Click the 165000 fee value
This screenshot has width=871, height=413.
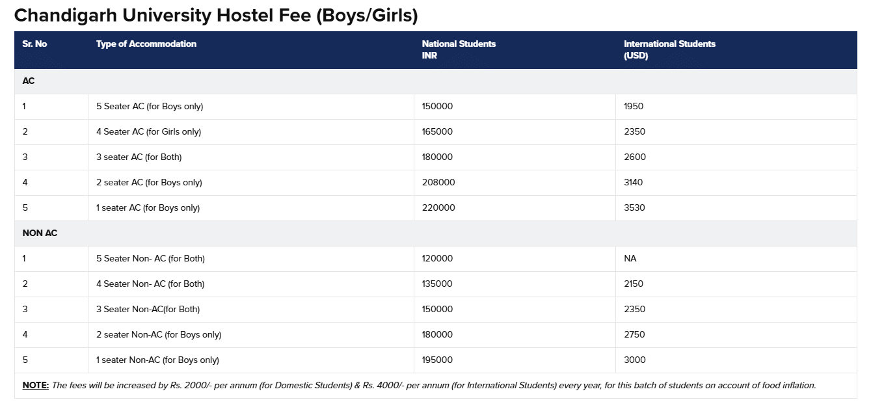pyautogui.click(x=437, y=131)
